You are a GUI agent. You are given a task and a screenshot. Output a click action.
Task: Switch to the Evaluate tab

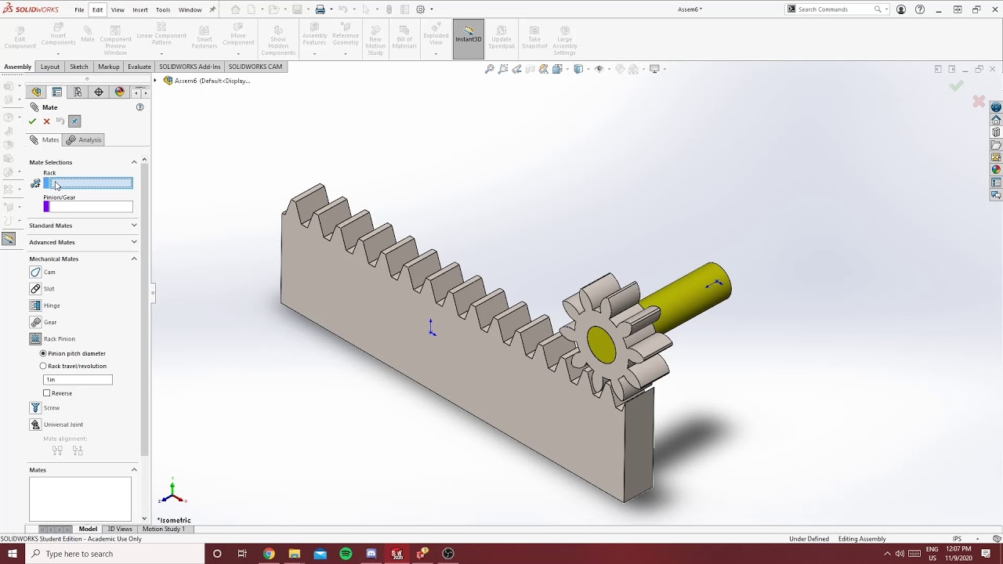tap(139, 67)
